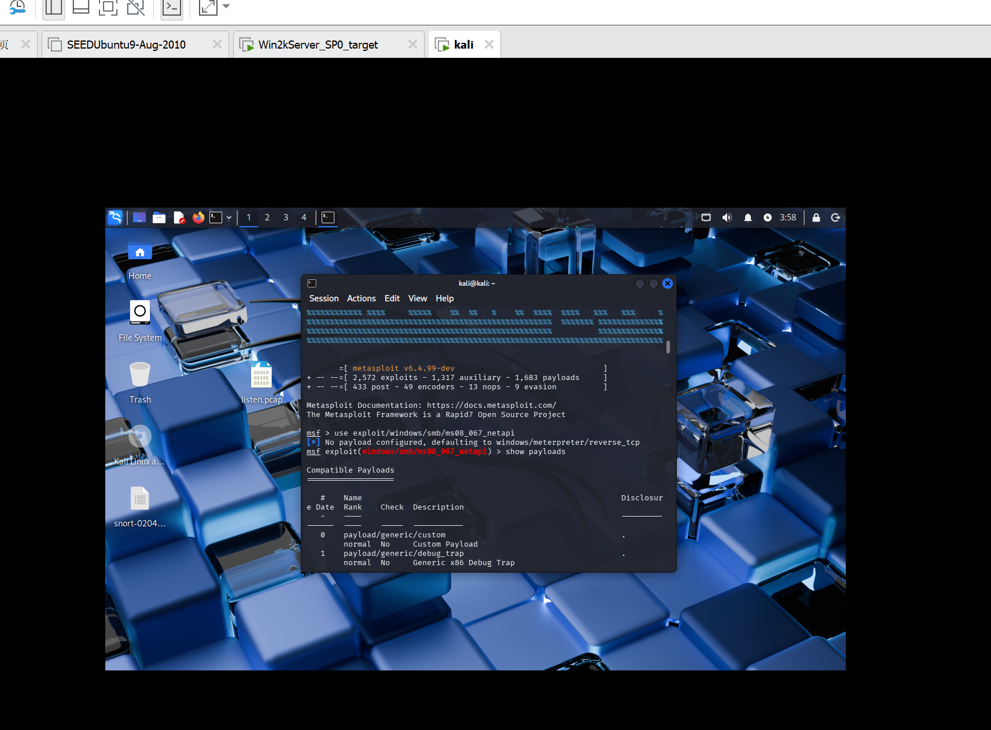Select the kali VM tab
The width and height of the screenshot is (991, 730).
[x=464, y=45]
